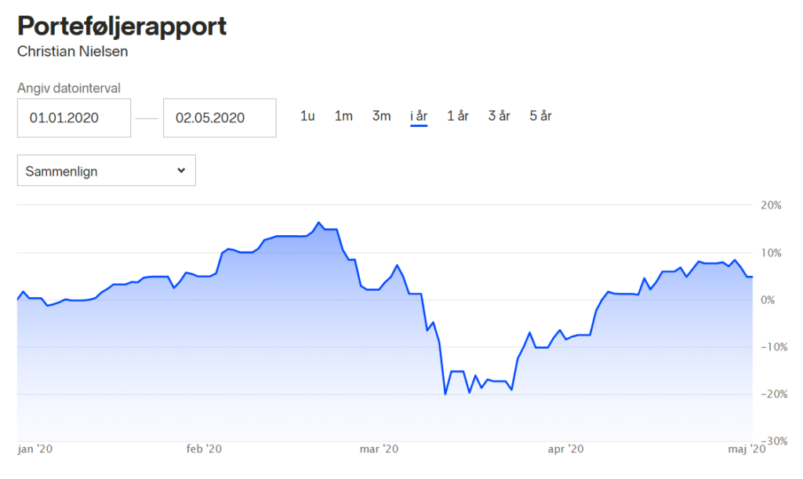Click the 'Angiv datointerval' label

coord(69,89)
